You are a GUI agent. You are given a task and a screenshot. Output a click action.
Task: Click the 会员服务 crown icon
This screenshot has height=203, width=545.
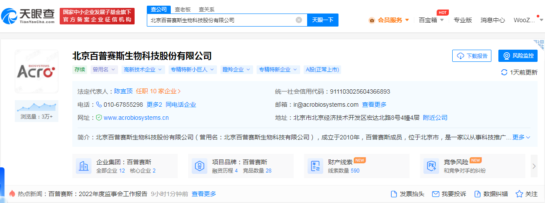click(x=372, y=20)
